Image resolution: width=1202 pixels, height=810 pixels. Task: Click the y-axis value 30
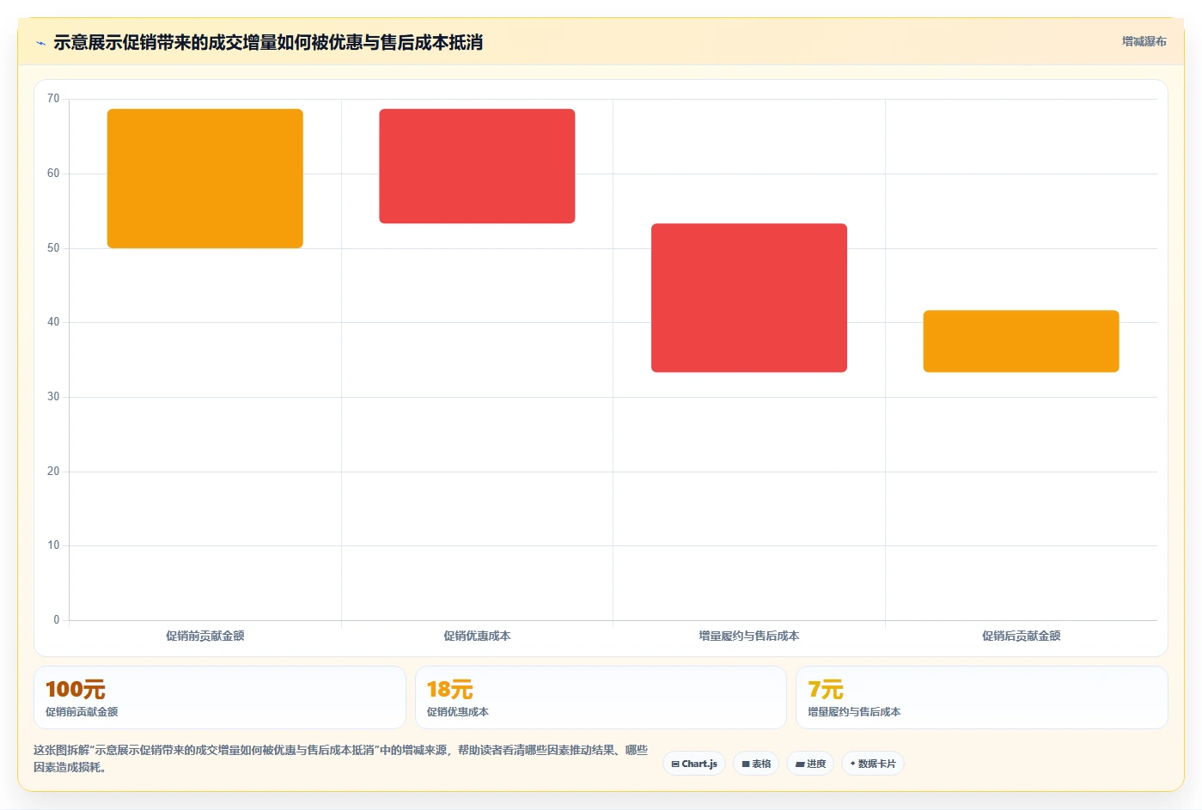coord(53,397)
